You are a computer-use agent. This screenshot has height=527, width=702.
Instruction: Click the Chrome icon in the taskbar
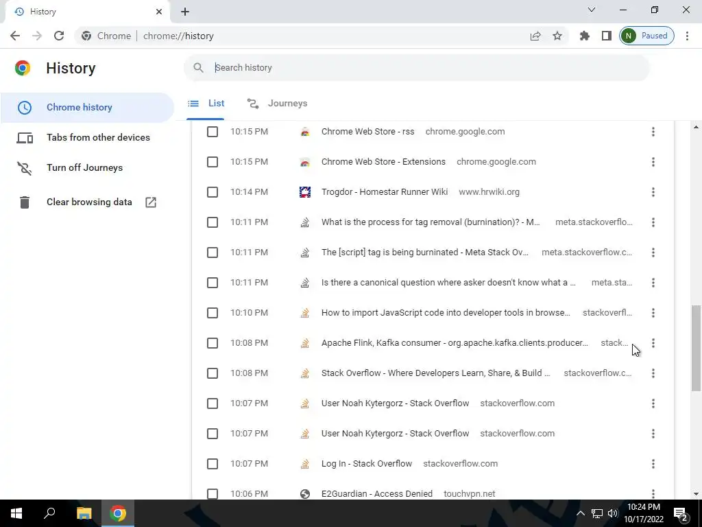tap(118, 513)
